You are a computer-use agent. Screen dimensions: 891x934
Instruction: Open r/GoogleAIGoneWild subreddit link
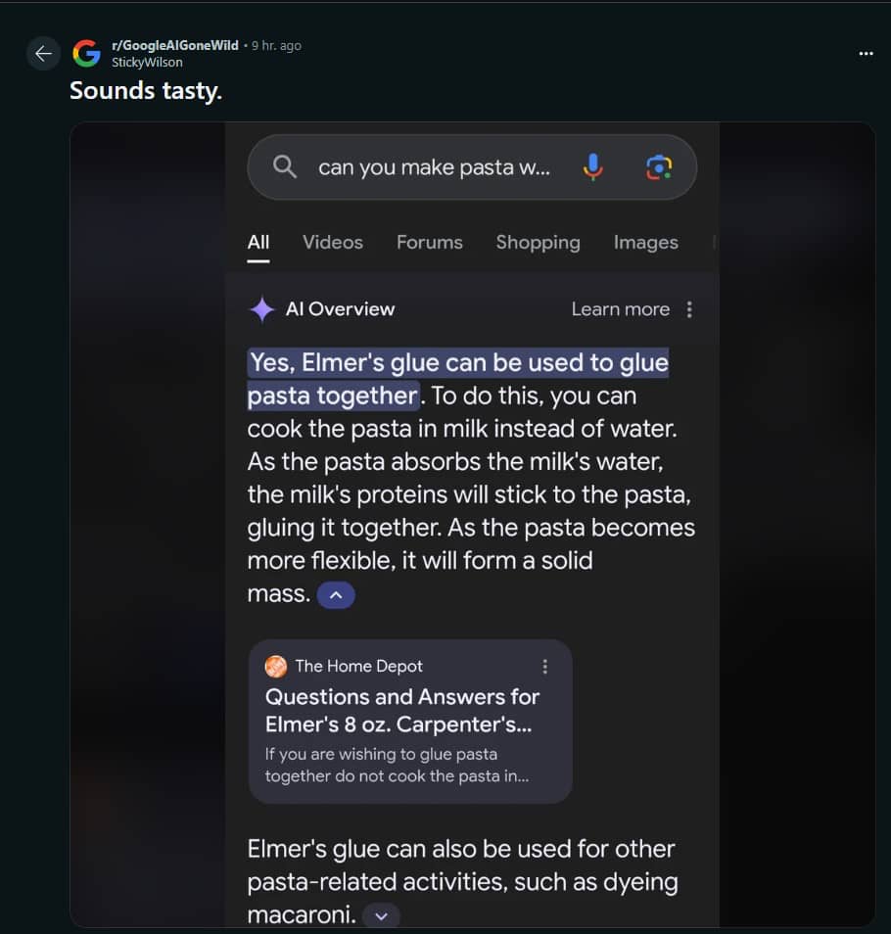(175, 45)
